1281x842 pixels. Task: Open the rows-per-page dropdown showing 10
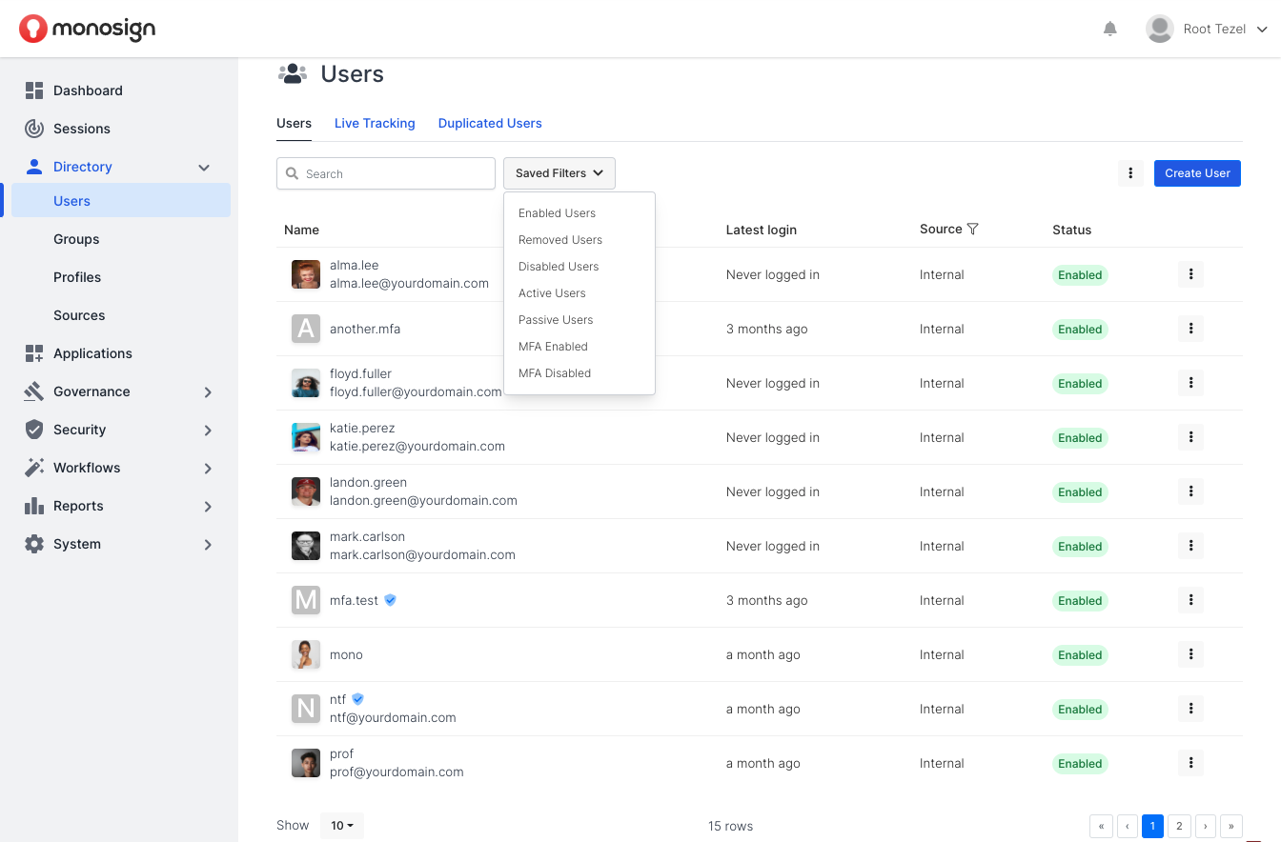[342, 826]
